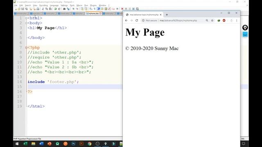This screenshot has height=147, width=262.
Task: Close the Chrome myhome.php tab
Action: click(x=160, y=15)
